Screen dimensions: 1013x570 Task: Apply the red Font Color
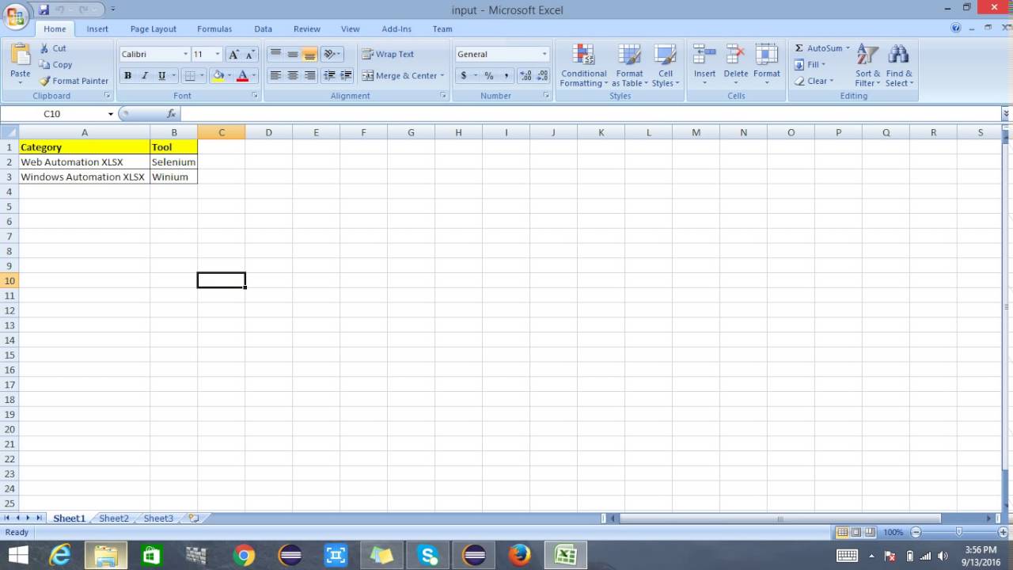coord(242,76)
